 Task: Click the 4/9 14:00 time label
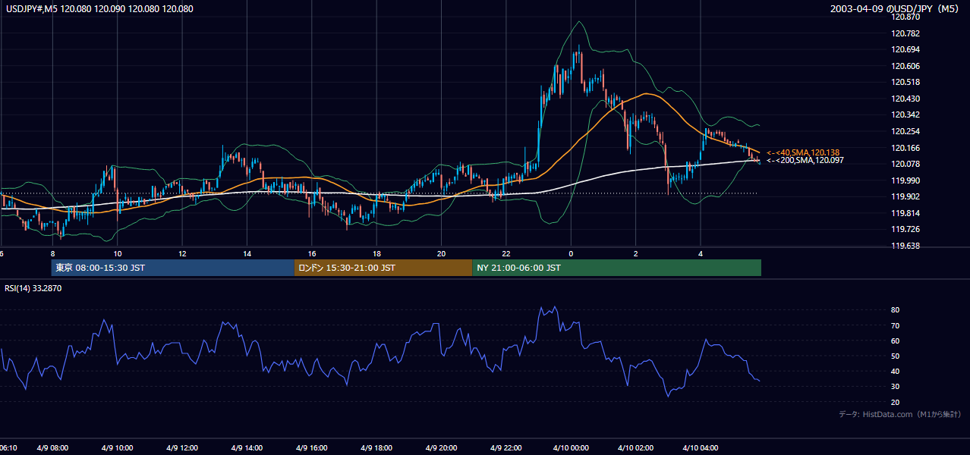tap(247, 448)
